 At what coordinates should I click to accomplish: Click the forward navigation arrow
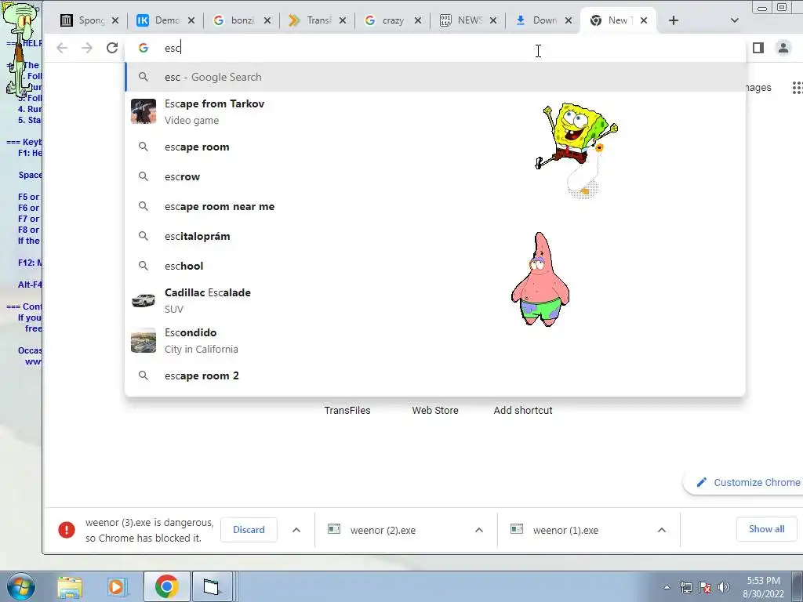[87, 48]
